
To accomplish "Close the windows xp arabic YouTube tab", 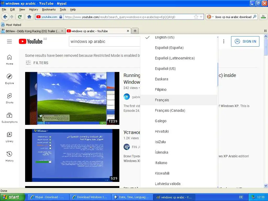I will pyautogui.click(x=128, y=31).
